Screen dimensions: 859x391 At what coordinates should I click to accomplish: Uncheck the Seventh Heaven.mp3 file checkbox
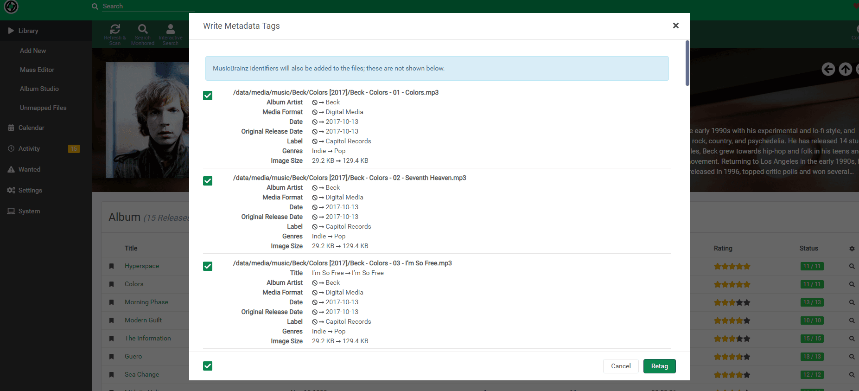click(208, 181)
